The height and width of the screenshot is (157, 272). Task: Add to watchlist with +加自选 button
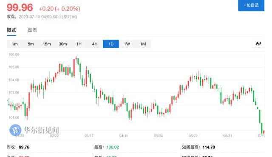click(x=251, y=6)
